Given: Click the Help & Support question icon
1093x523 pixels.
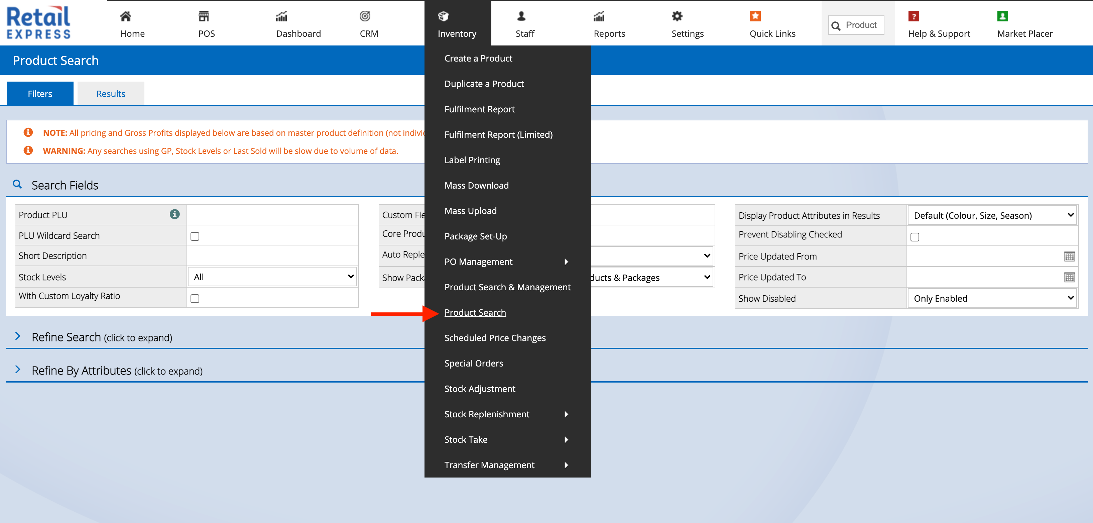Looking at the screenshot, I should tap(914, 16).
